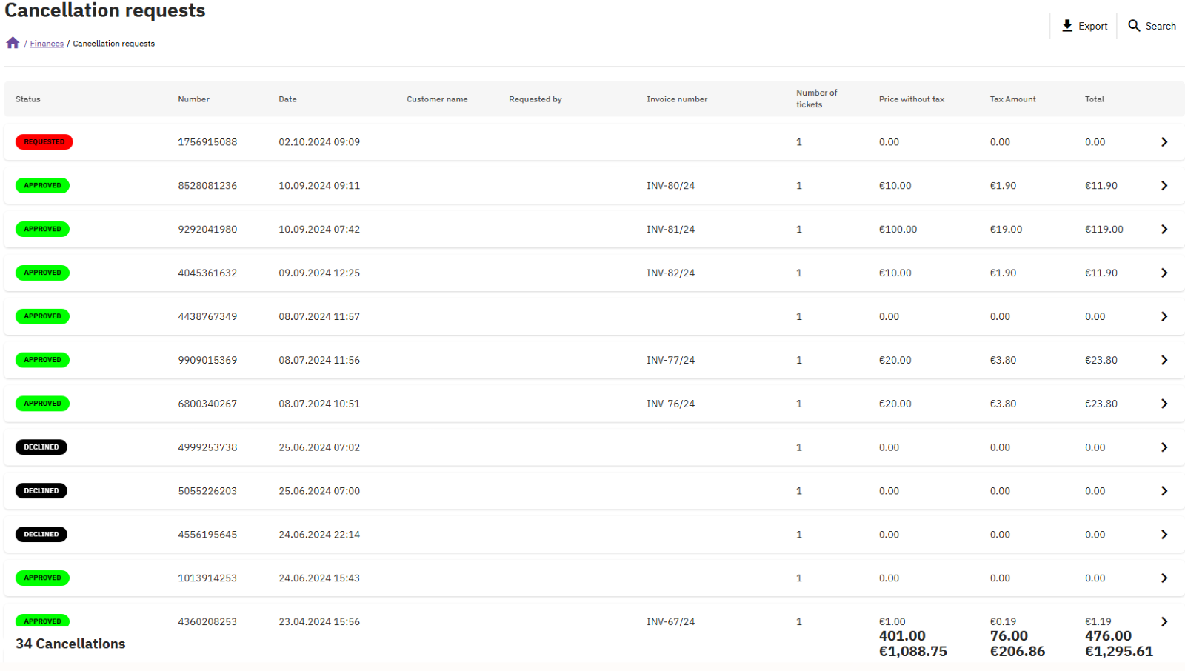Sort by the Status column header
The height and width of the screenshot is (671, 1185).
(28, 99)
